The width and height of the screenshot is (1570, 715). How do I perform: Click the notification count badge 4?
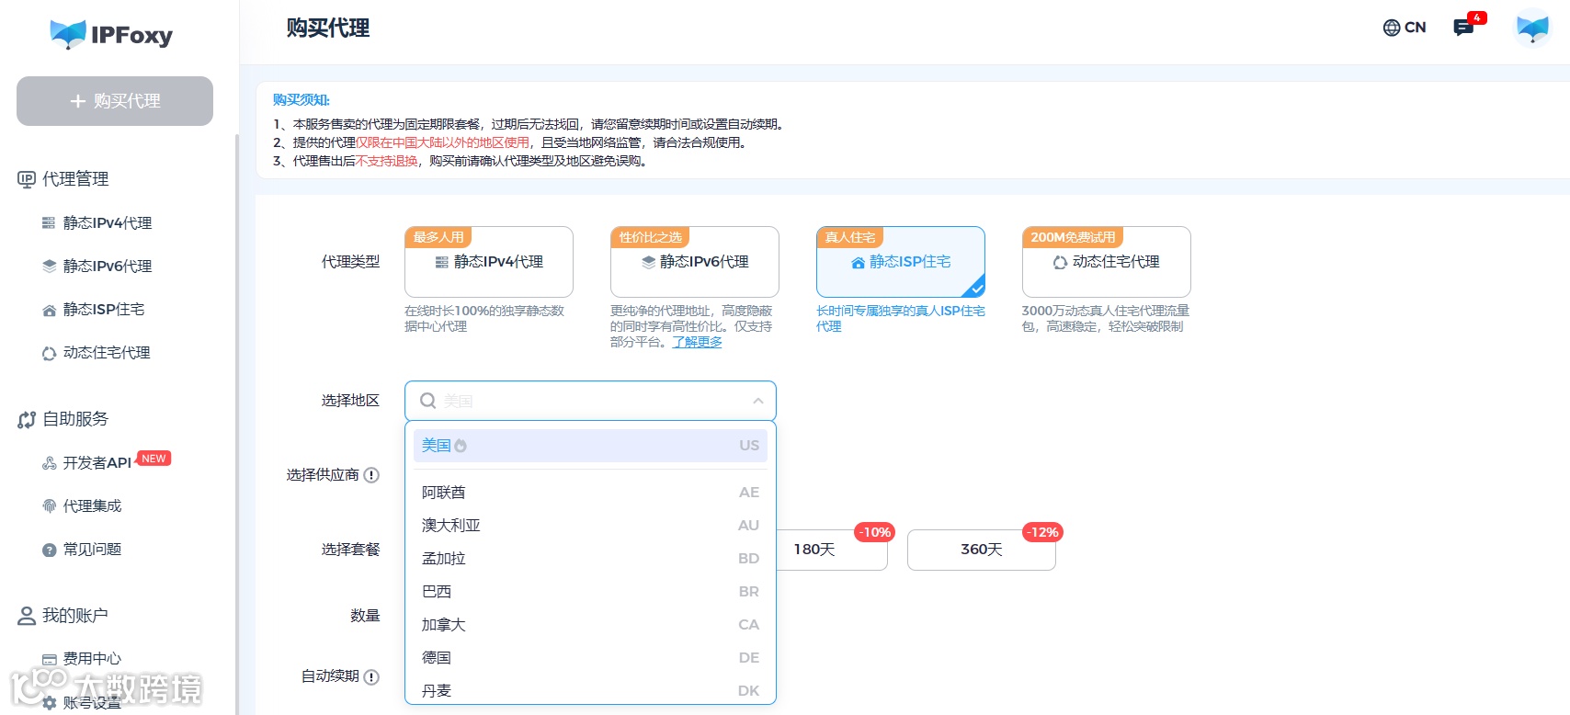pyautogui.click(x=1477, y=17)
